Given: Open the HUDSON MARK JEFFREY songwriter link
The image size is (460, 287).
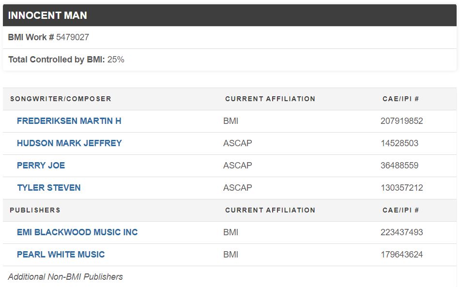Looking at the screenshot, I should click(69, 143).
